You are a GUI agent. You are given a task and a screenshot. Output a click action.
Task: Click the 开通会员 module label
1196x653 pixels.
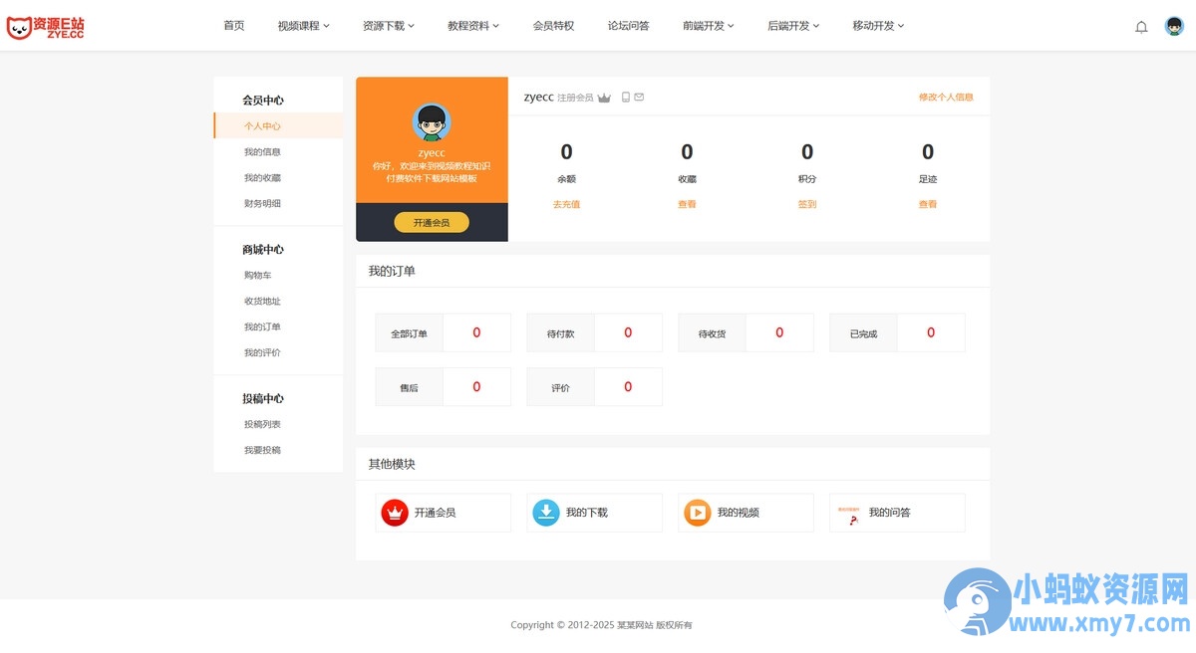pos(436,513)
